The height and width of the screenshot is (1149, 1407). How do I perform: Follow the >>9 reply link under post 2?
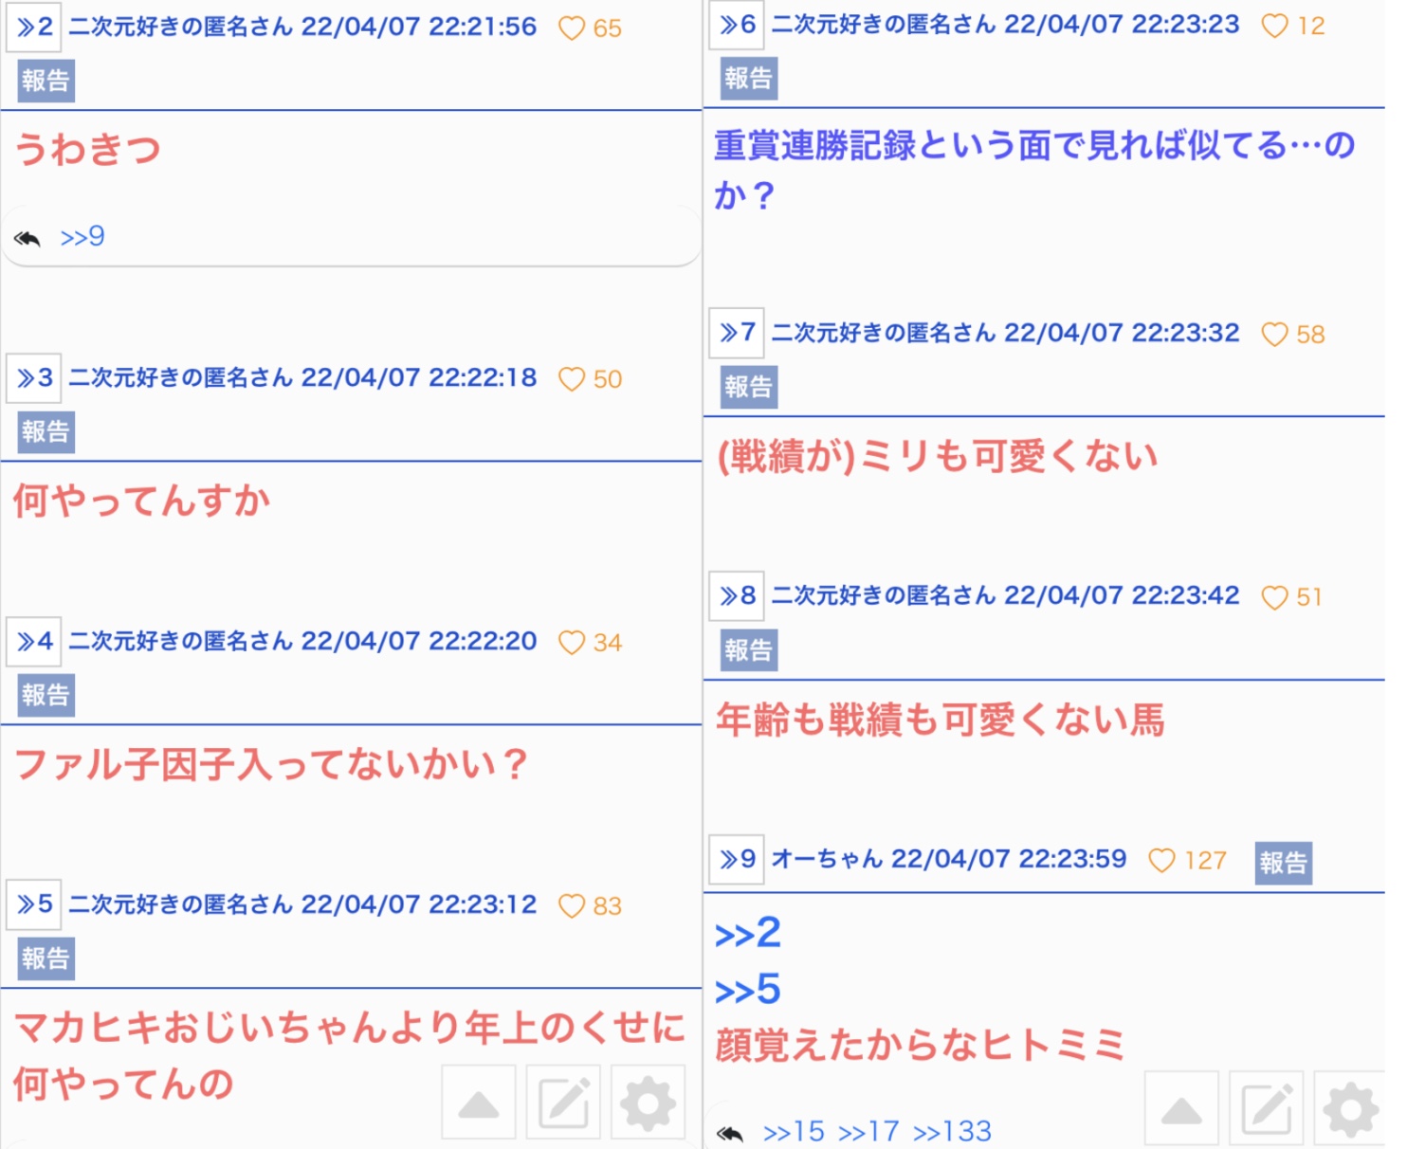(x=82, y=237)
